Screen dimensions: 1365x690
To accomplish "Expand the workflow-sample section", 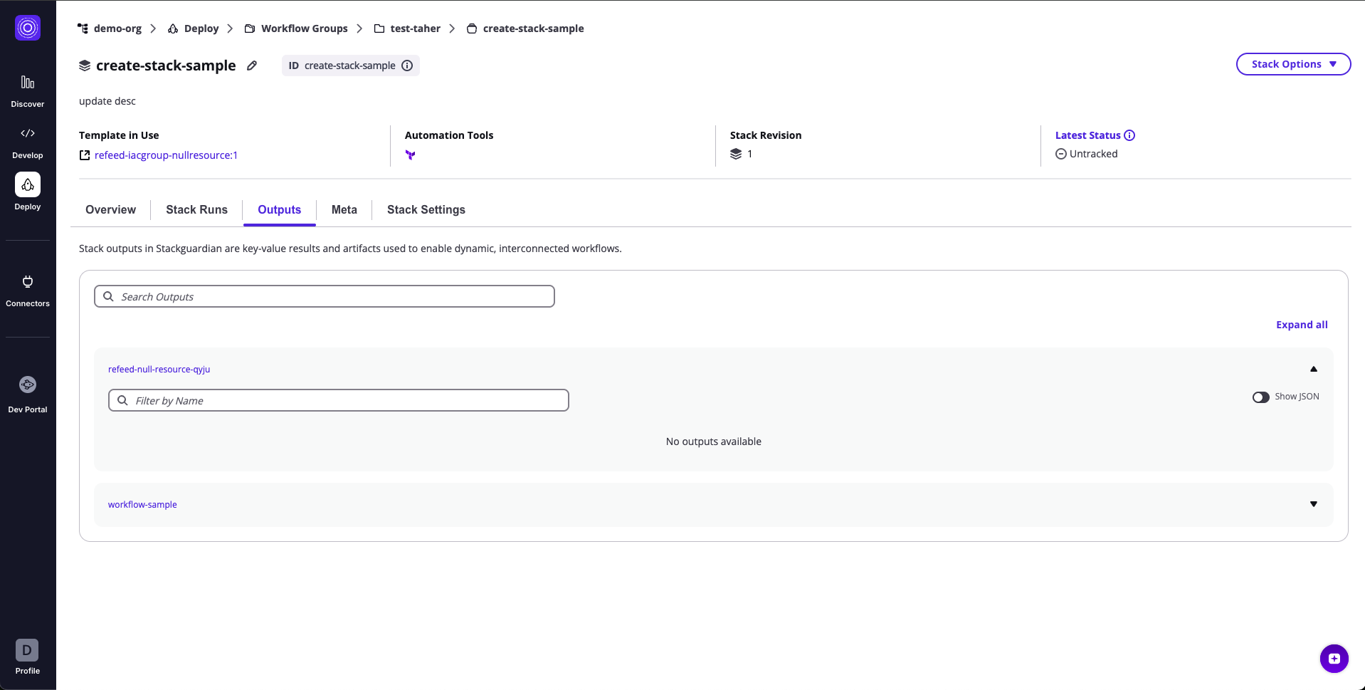I will [1313, 504].
